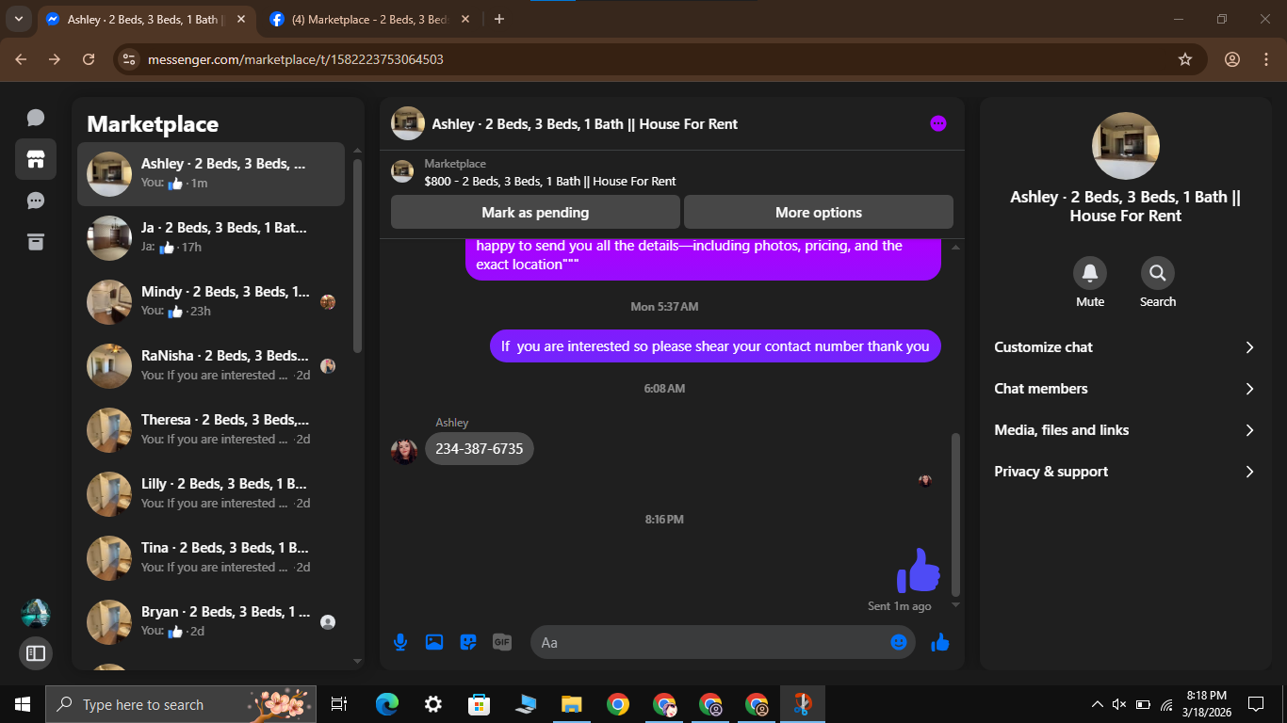Select the Ashley Messenger browser tab
Screen dimensions: 1287x723
click(147, 19)
